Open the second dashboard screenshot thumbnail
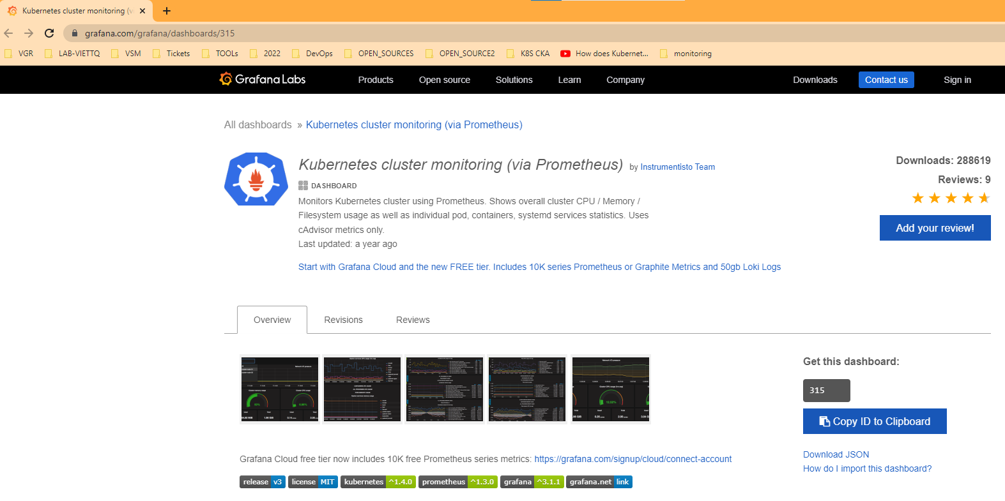 [362, 389]
